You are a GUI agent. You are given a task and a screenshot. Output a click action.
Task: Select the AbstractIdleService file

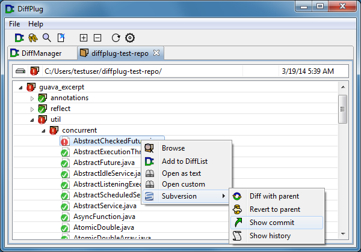pyautogui.click(x=107, y=173)
